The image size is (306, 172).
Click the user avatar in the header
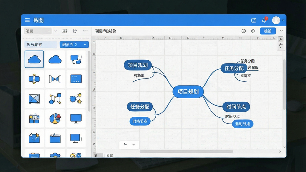pyautogui.click(x=276, y=20)
